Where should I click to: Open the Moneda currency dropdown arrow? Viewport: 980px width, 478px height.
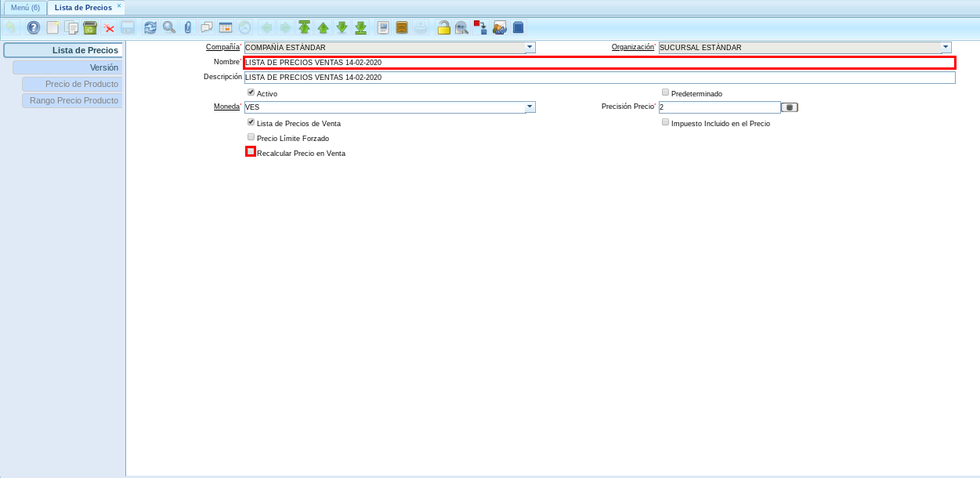point(530,107)
